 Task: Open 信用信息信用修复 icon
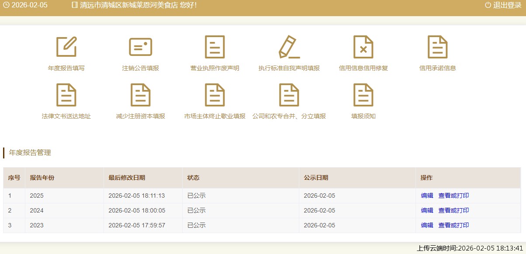(363, 47)
